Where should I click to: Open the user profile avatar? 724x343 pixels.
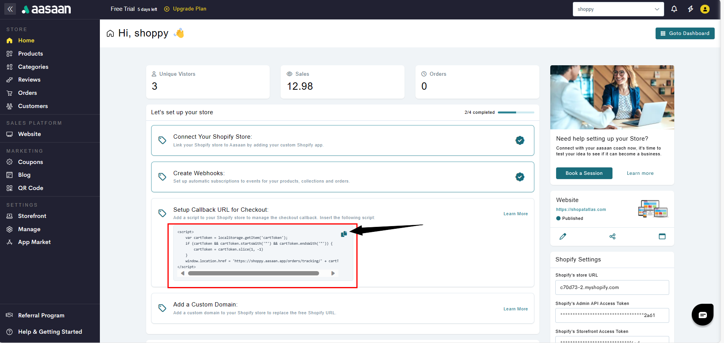tap(705, 9)
